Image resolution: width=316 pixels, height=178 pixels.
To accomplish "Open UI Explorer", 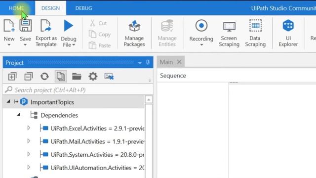I will point(288,34).
